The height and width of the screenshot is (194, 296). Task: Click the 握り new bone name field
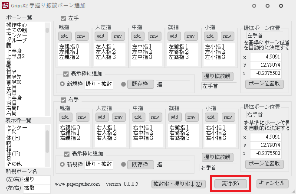(x=36, y=180)
